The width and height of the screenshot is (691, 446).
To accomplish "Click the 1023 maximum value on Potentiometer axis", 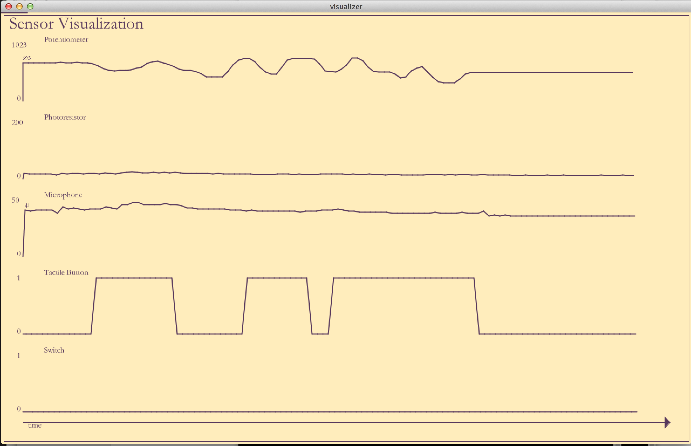I will point(19,45).
